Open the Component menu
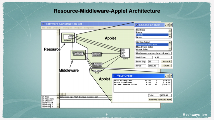 [89, 27]
